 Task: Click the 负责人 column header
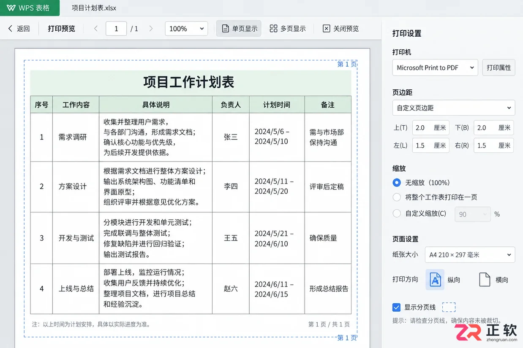(x=231, y=105)
